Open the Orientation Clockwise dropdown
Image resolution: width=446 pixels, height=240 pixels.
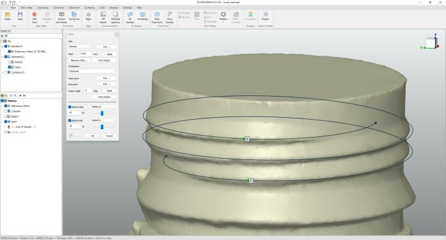[x=92, y=71]
